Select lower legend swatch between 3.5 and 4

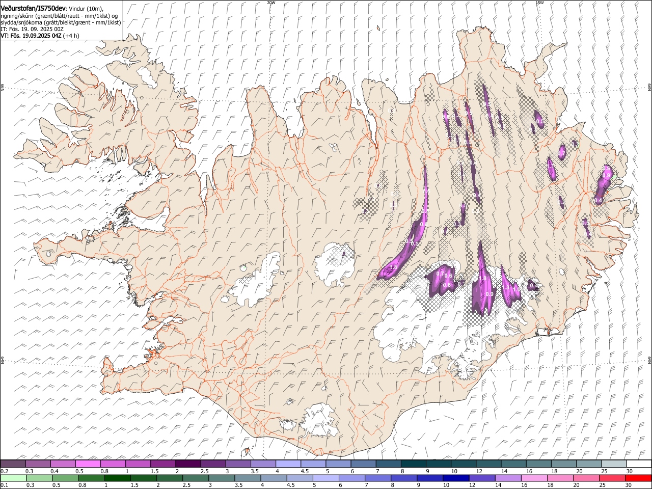pos(248,478)
